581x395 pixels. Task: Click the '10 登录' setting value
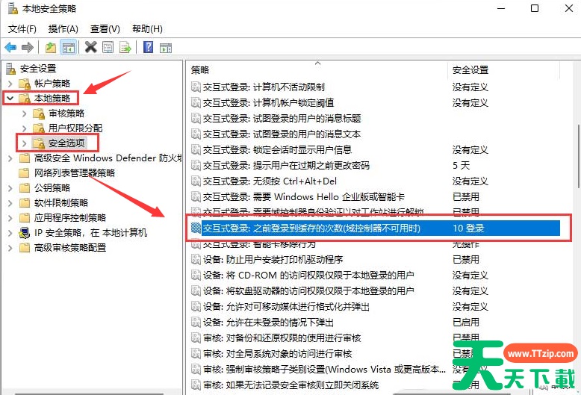click(x=468, y=228)
